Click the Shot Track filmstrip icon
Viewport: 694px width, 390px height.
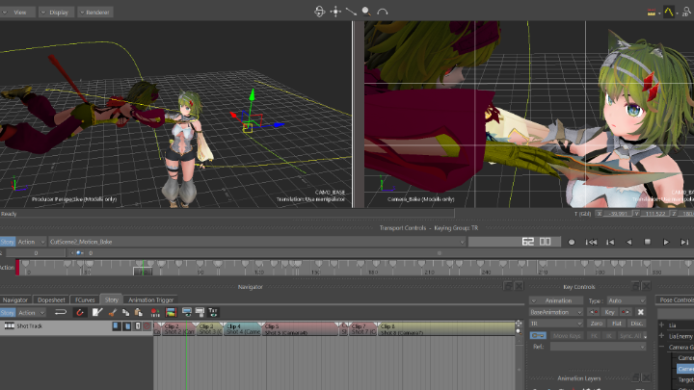click(10, 325)
